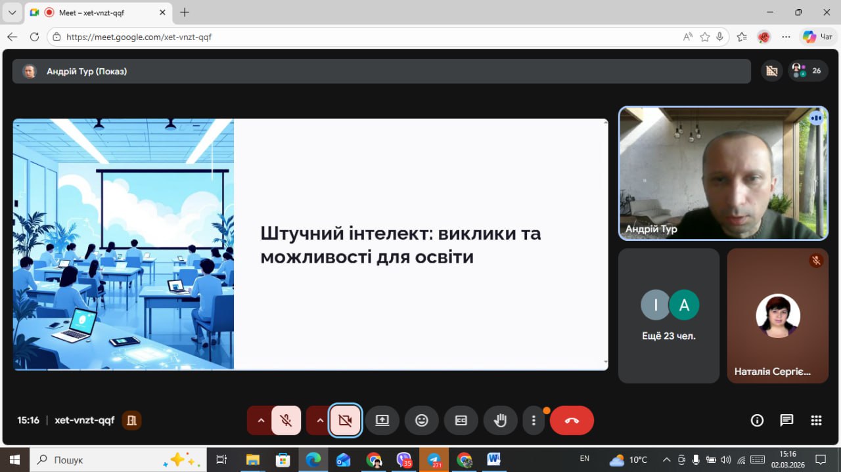Click the Share screen button
Screen dimensions: 841x472
pos(382,421)
